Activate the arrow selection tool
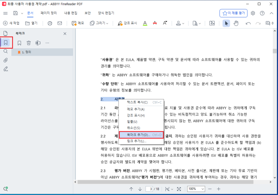Image resolution: width=278 pixels, height=195 pixels. 226,23
